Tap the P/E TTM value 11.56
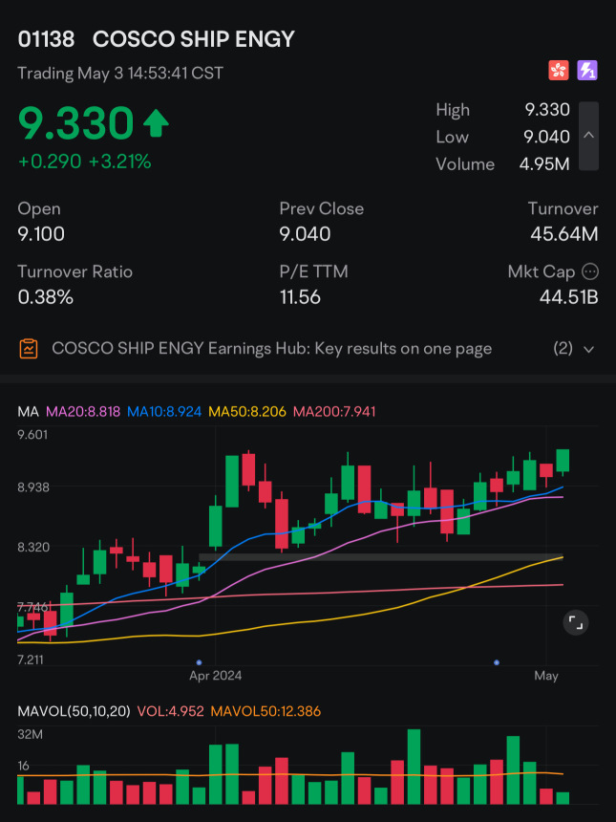Screen dimensions: 616x822 [300, 297]
